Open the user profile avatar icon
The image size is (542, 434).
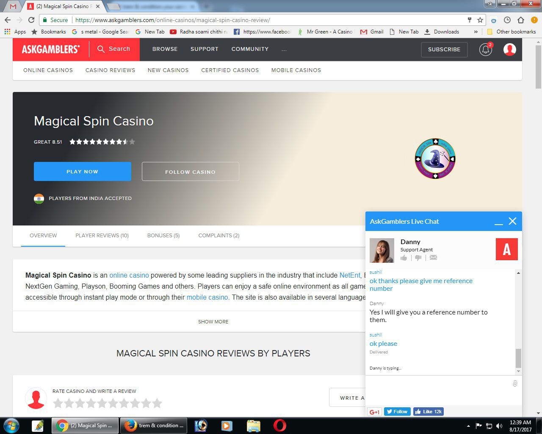point(509,49)
